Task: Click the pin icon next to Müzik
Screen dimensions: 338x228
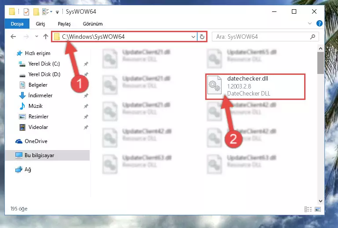Action: 86,106
